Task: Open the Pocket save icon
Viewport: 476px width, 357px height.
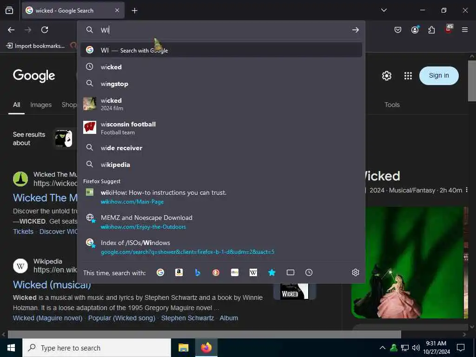Action: point(398,30)
